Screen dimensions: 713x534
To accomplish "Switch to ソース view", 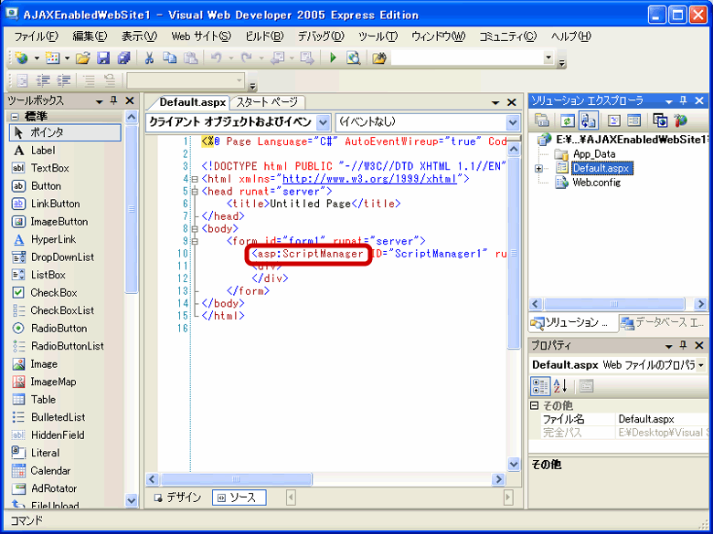I will pos(239,497).
